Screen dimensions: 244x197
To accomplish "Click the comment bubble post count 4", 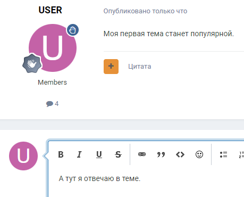I will tap(52, 104).
